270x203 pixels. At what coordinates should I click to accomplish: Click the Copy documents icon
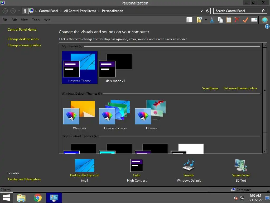(x=220, y=20)
